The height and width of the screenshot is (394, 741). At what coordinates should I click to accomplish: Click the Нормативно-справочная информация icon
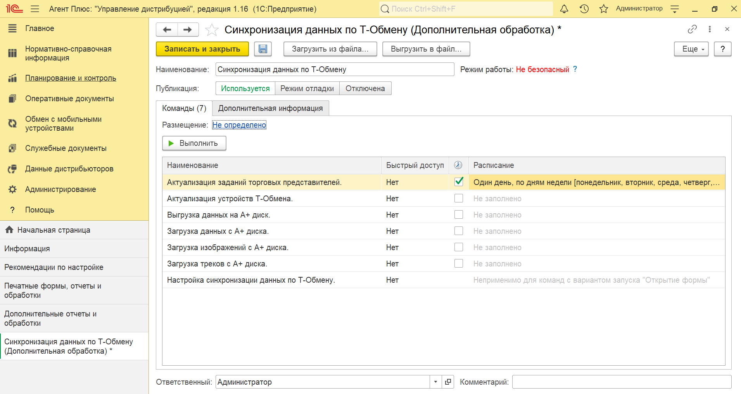click(x=12, y=53)
